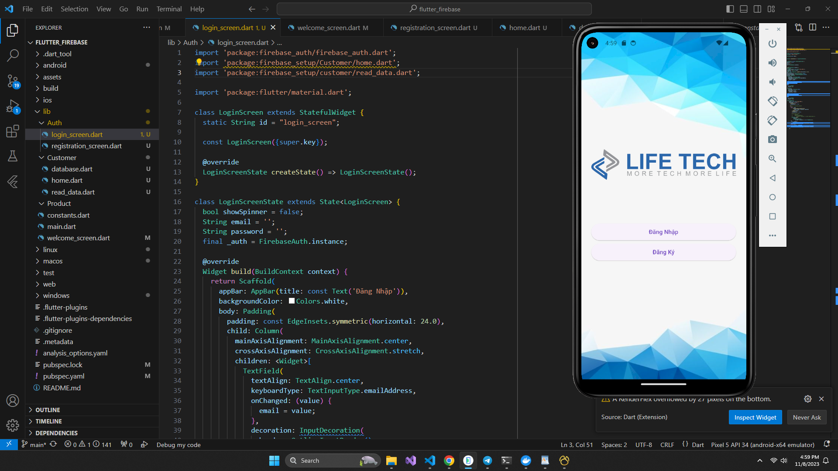Open the Run and Debug view
This screenshot has width=838, height=471.
(13, 106)
